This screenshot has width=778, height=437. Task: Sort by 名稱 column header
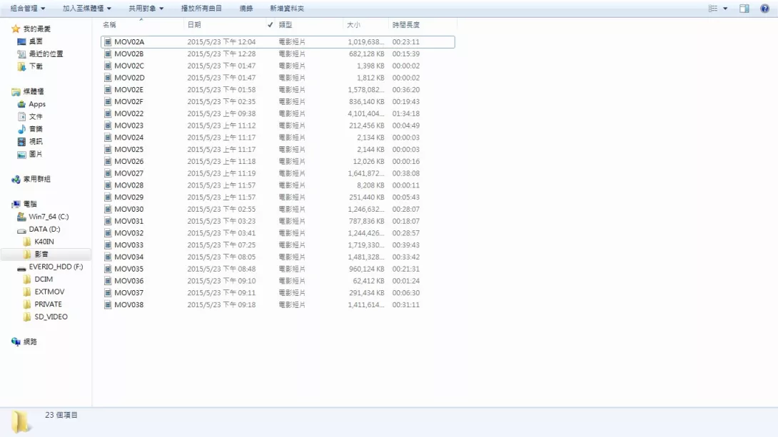[x=109, y=25]
